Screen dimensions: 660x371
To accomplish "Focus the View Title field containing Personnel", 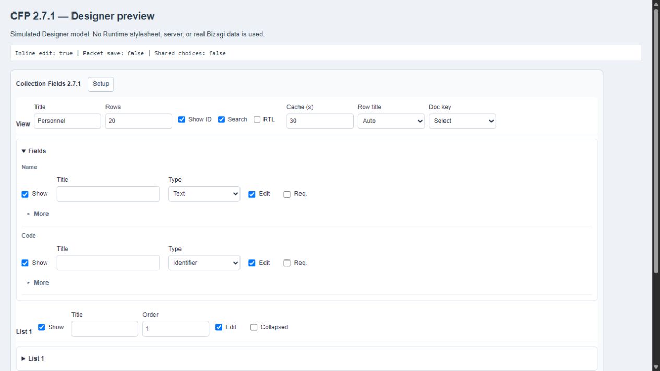I will coord(68,121).
